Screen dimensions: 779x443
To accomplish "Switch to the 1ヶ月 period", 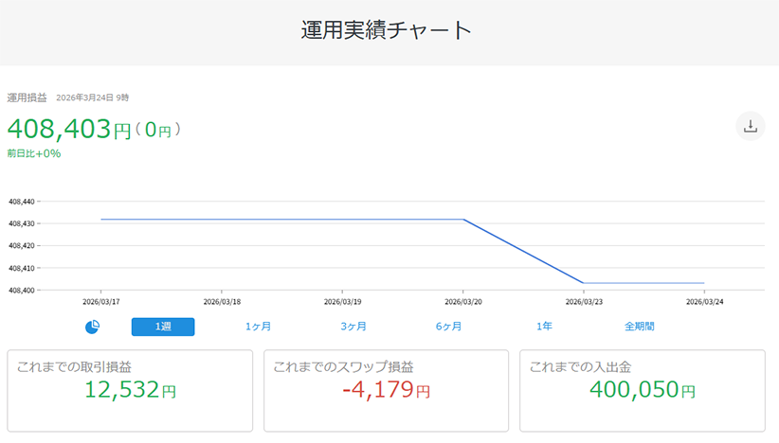I will (258, 327).
